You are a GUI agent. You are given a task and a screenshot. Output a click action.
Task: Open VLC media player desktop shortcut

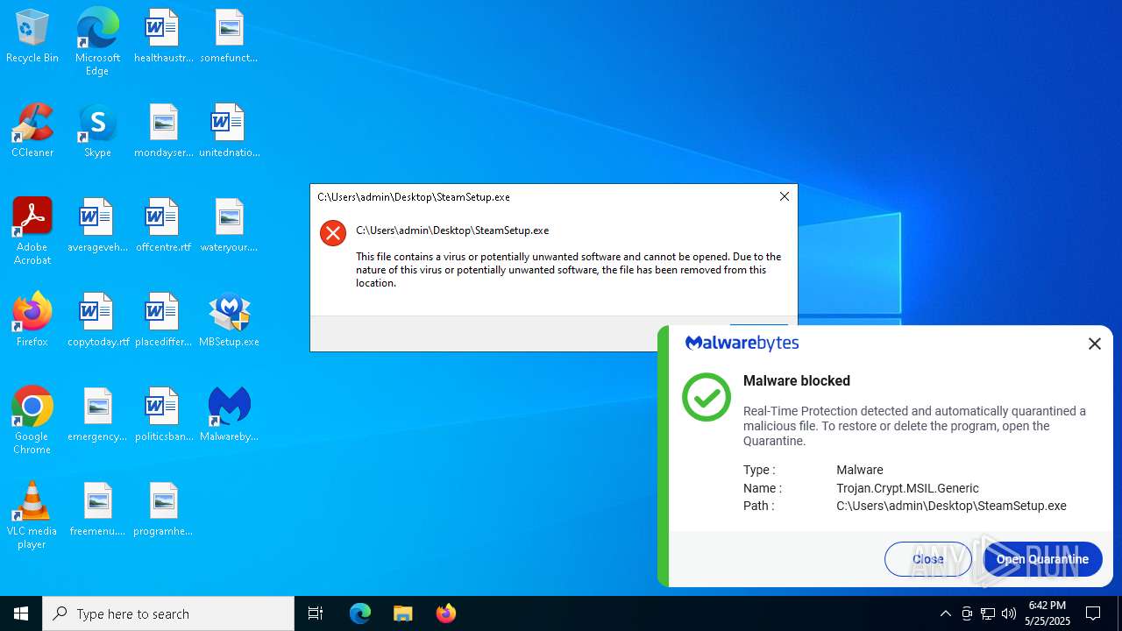click(x=32, y=514)
